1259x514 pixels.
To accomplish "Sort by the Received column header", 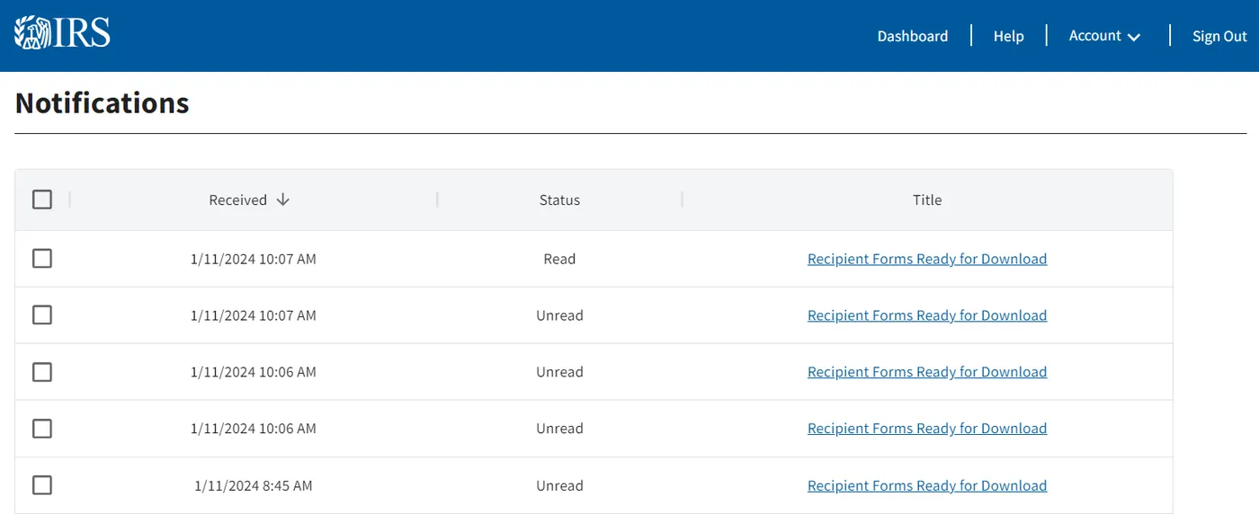I will (x=238, y=199).
